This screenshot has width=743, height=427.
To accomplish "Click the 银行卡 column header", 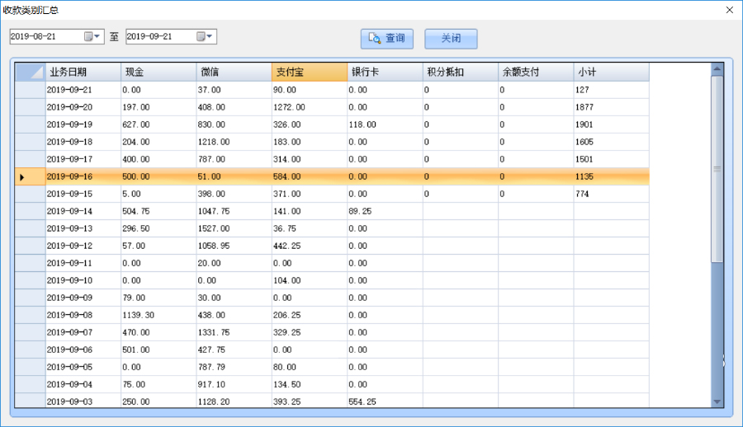I will pyautogui.click(x=384, y=72).
